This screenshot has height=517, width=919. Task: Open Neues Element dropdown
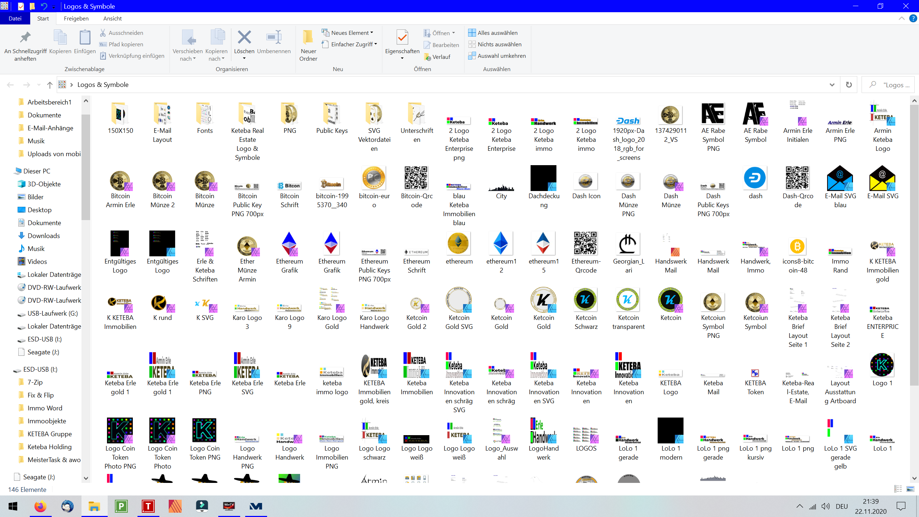pos(347,33)
